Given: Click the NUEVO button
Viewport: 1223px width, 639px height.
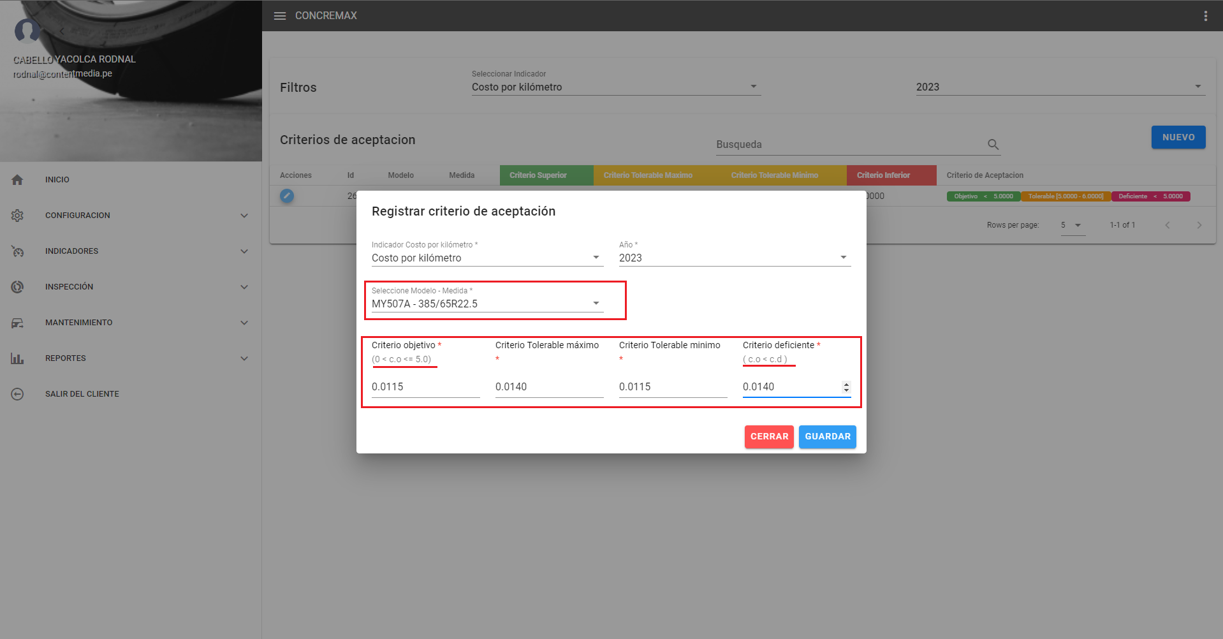Looking at the screenshot, I should 1178,137.
